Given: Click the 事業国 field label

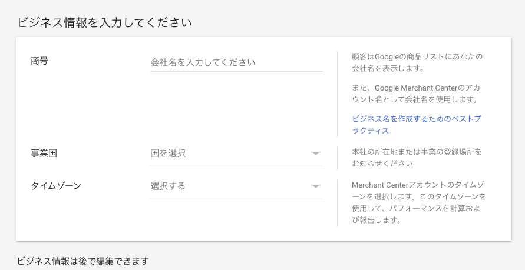Looking at the screenshot, I should [x=43, y=153].
